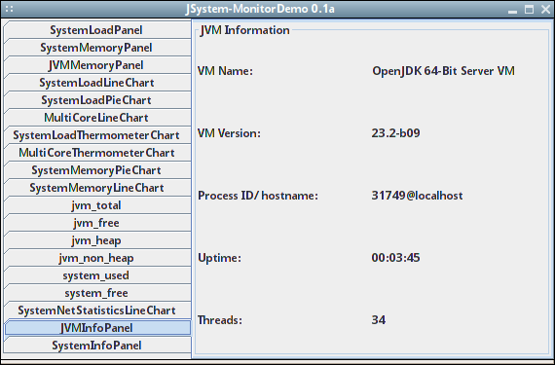Maximize the JSystem-MonitorDemo window
The width and height of the screenshot is (555, 365).
pyautogui.click(x=529, y=9)
